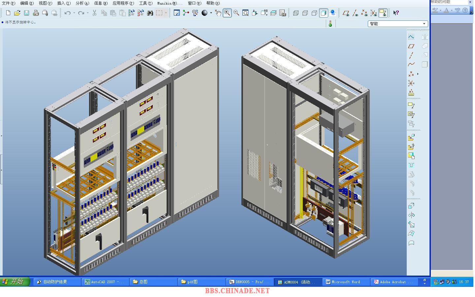Select the shaded sphere appearance icon

(205, 13)
